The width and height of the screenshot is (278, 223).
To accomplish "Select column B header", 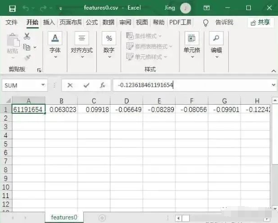I will coord(61,101).
